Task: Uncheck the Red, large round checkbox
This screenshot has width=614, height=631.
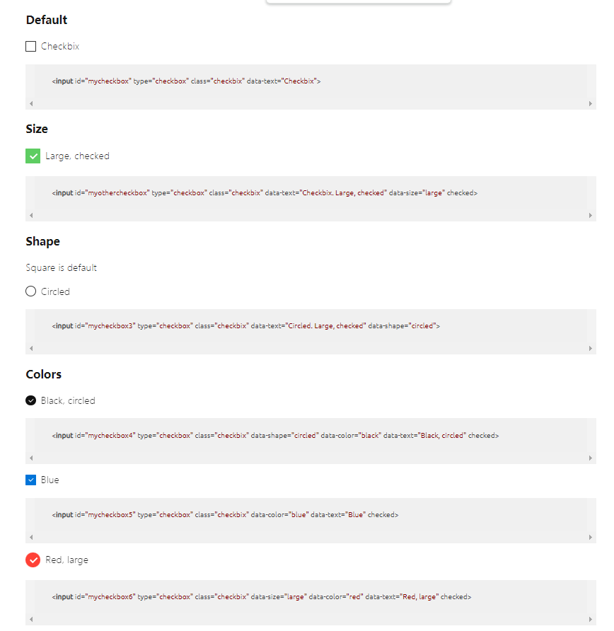Action: (33, 560)
